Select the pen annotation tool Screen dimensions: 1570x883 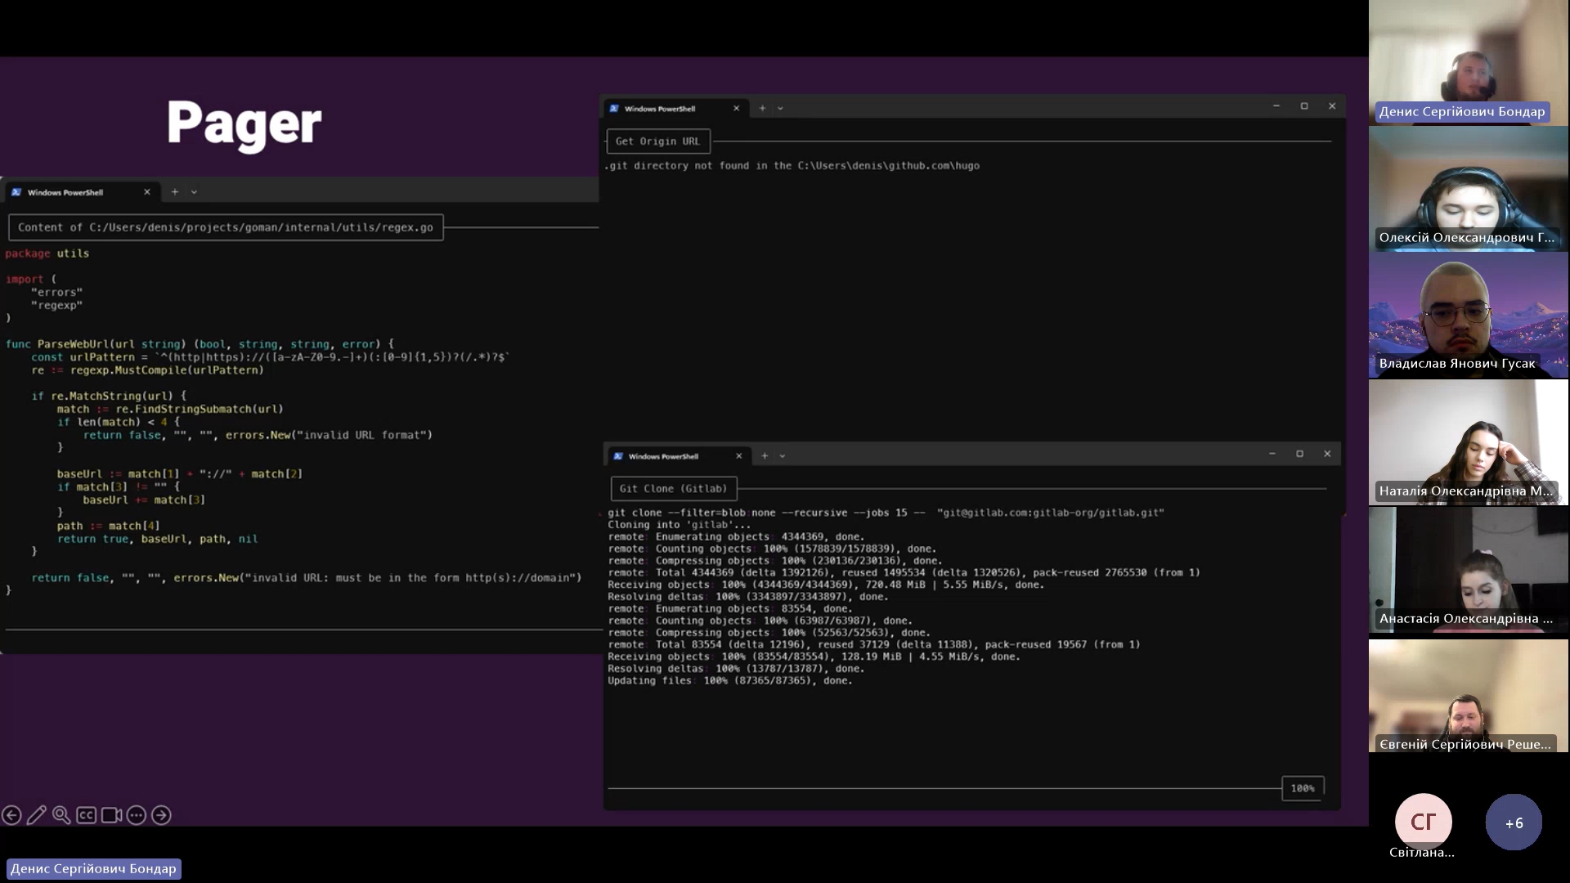click(36, 815)
